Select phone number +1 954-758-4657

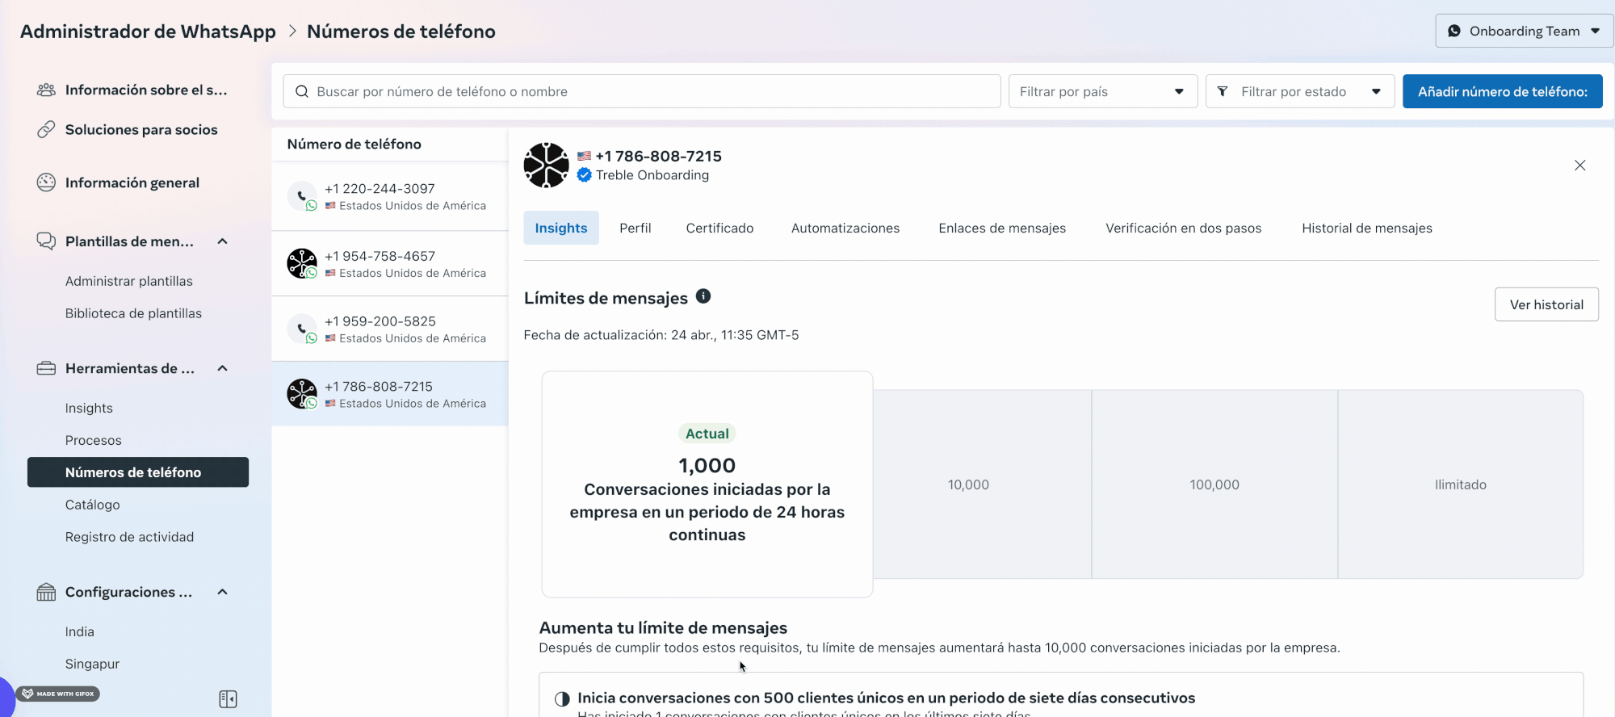click(390, 264)
